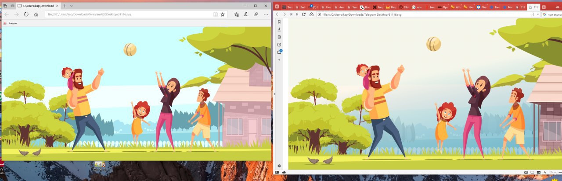Click Forward arrow in the Edge window
The image size is (562, 181).
17,14
